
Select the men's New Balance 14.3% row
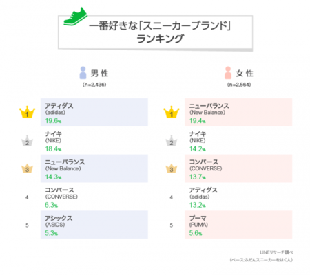94,168
